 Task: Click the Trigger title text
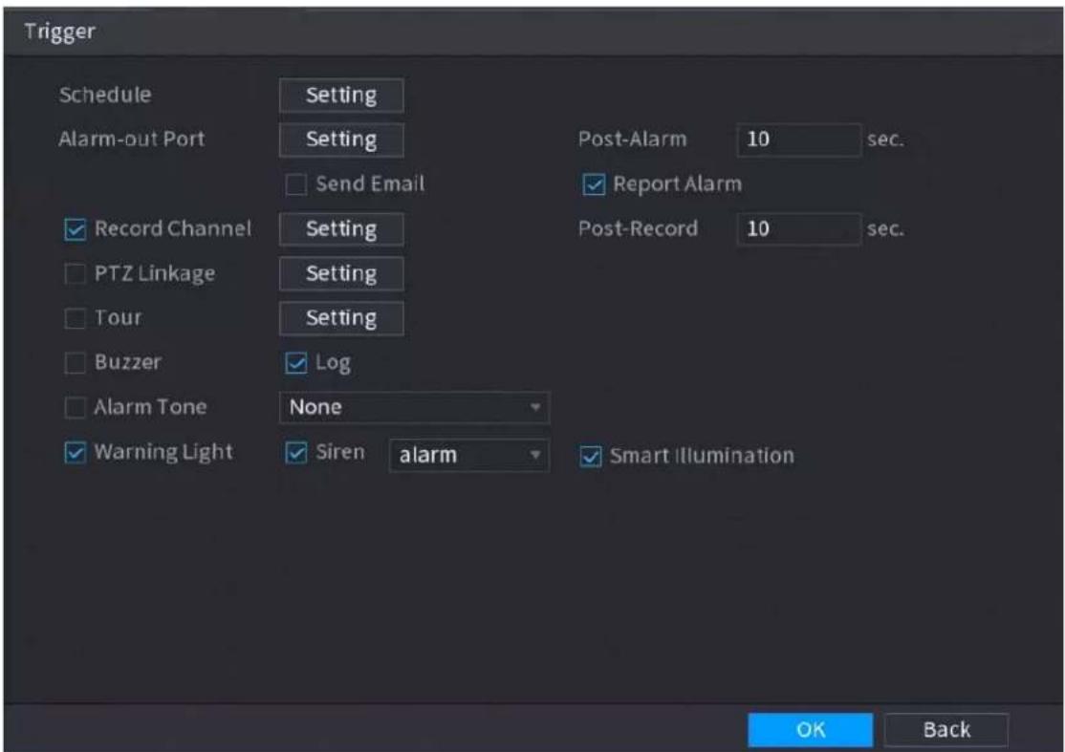(x=60, y=32)
